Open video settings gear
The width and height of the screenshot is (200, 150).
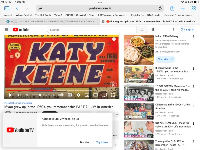[x=78, y=95]
